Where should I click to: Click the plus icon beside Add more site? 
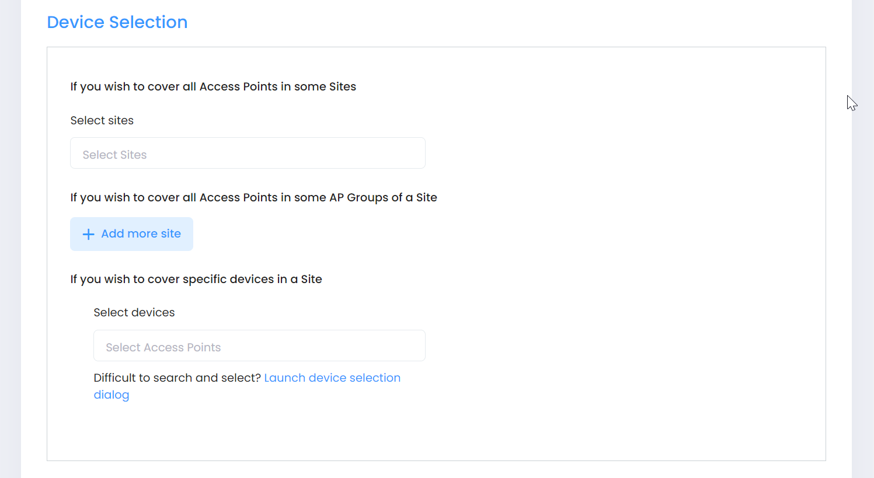click(89, 234)
